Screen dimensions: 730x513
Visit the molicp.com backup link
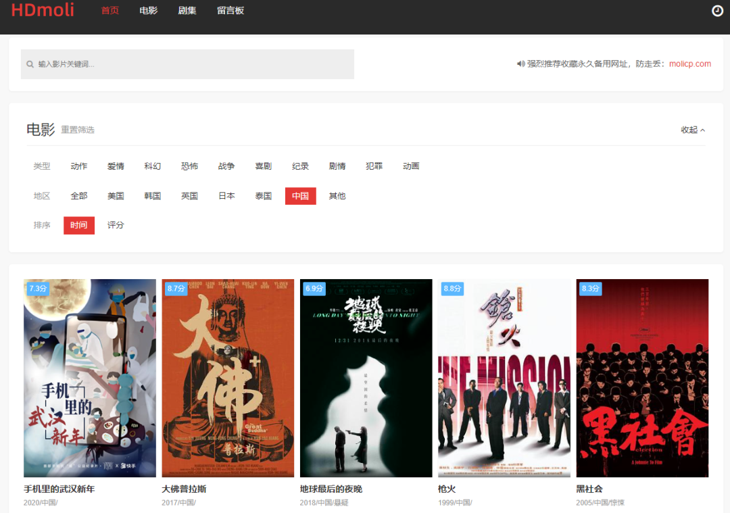(690, 64)
